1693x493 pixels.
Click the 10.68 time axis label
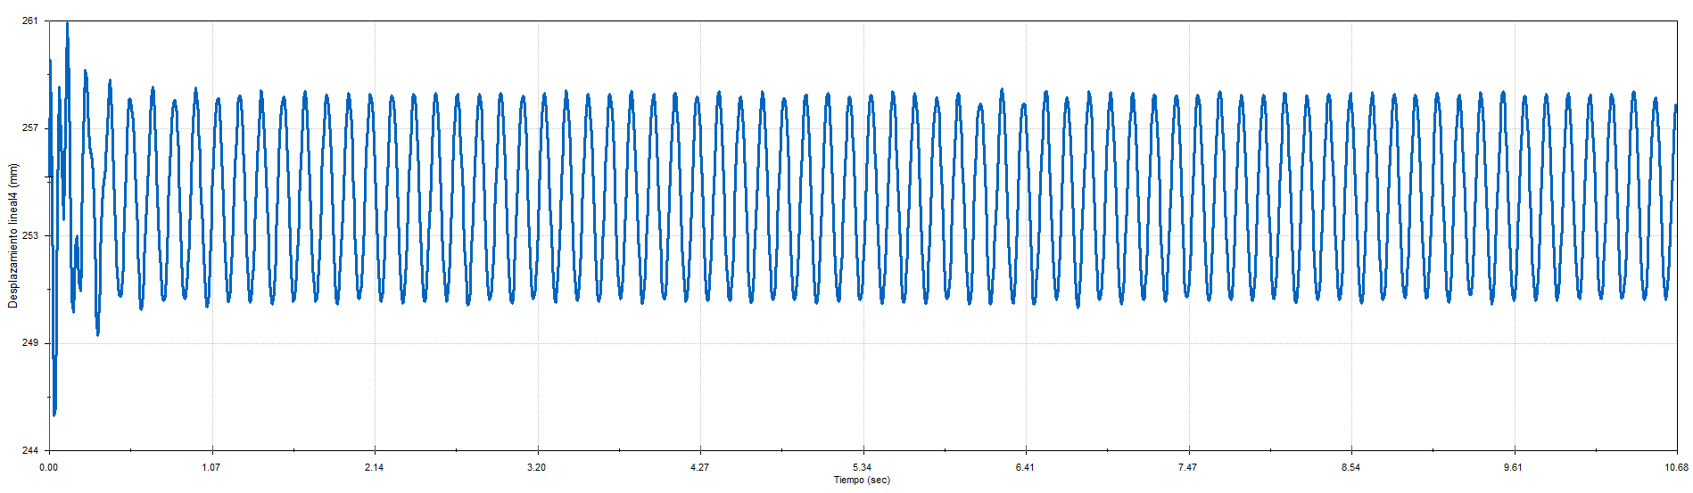pyautogui.click(x=1677, y=467)
